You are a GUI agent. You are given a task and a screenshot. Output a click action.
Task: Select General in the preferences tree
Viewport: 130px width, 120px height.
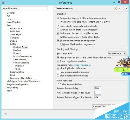tap(11, 13)
